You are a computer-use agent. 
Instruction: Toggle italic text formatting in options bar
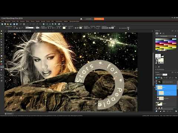pyautogui.click(x=50, y=28)
